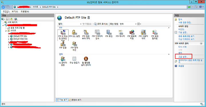Click the refresh icon beside address bar
The image size is (206, 107).
189,7
